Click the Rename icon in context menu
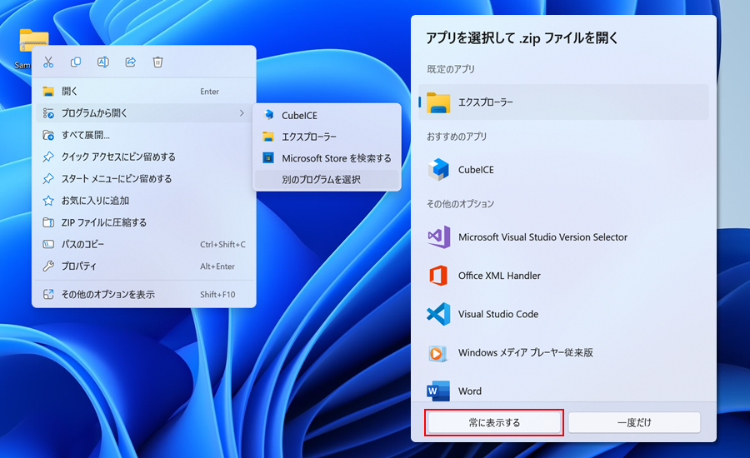This screenshot has height=458, width=750. [x=102, y=62]
